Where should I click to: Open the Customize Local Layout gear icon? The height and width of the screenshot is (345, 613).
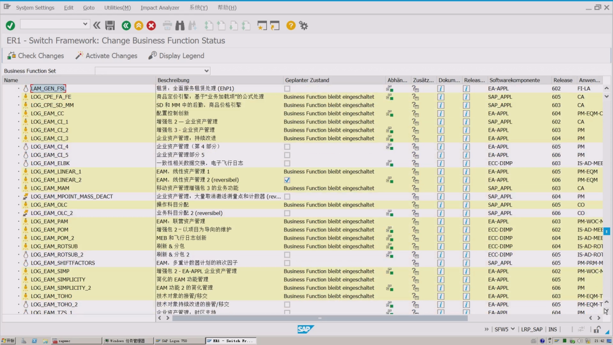click(x=303, y=26)
